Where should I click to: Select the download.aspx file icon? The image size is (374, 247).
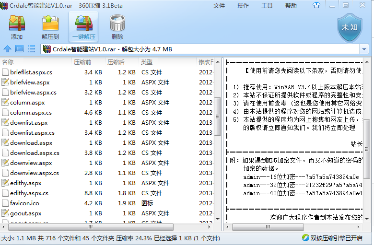pyautogui.click(x=5, y=143)
